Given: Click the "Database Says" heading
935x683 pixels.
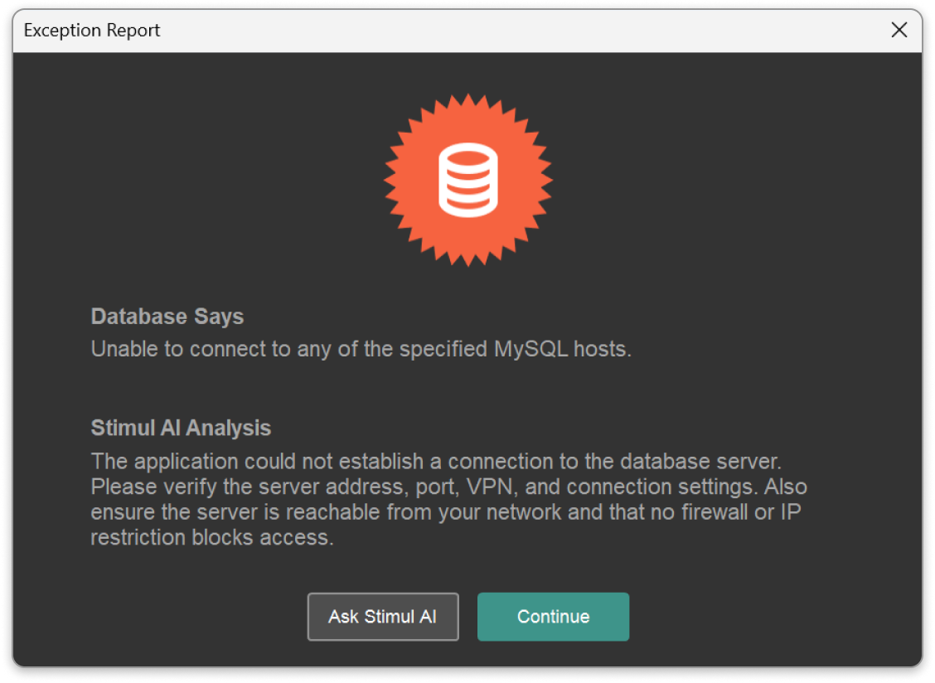Looking at the screenshot, I should click(x=167, y=316).
